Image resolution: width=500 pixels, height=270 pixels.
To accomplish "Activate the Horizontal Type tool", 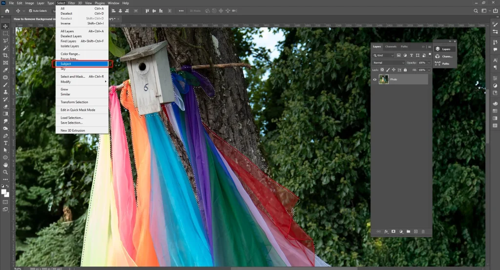I will pyautogui.click(x=5, y=143).
